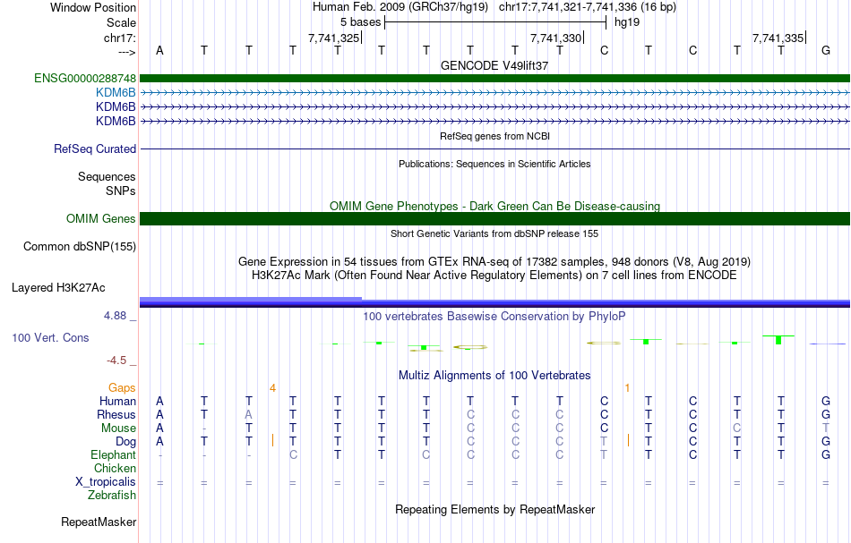851x543 pixels.
Task: Click the blue H3K27Ac signal bar
Action: click(x=494, y=303)
